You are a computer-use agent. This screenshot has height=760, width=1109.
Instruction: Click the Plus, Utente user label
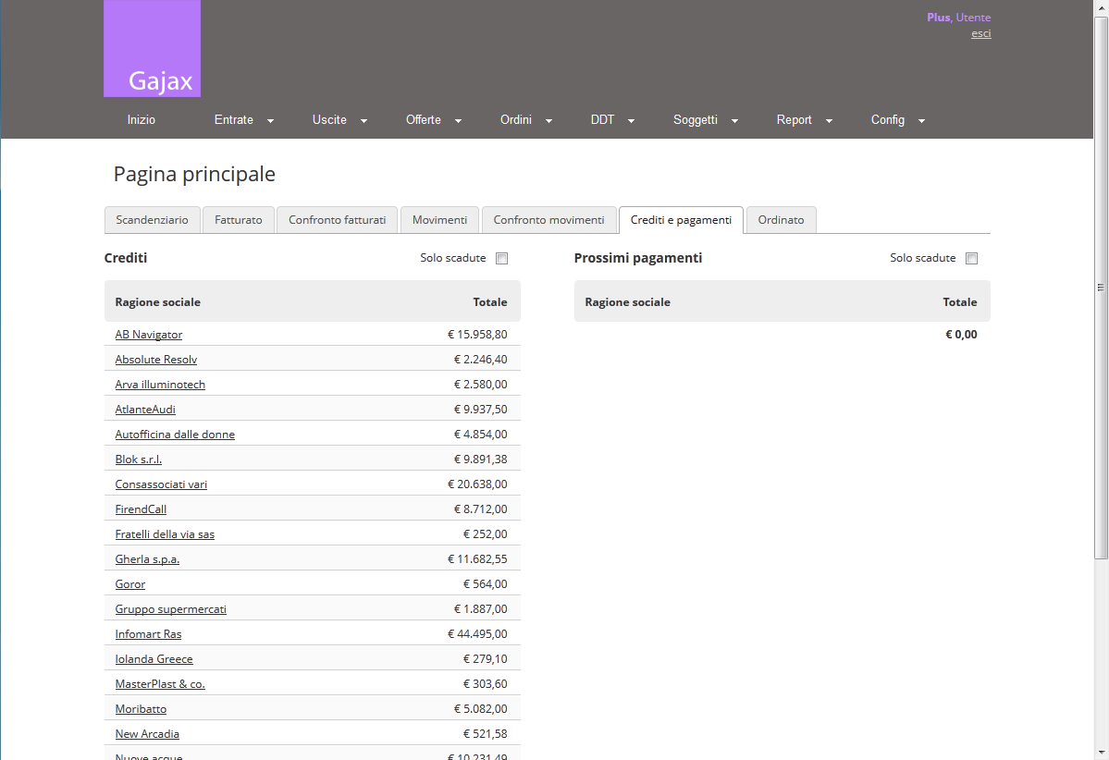pyautogui.click(x=959, y=17)
